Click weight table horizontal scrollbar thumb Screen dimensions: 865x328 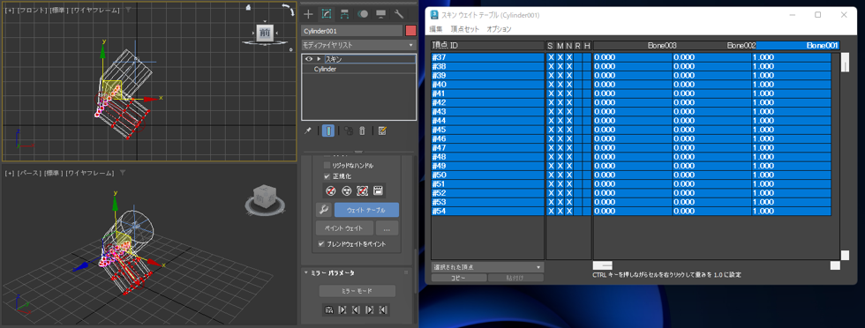point(602,265)
